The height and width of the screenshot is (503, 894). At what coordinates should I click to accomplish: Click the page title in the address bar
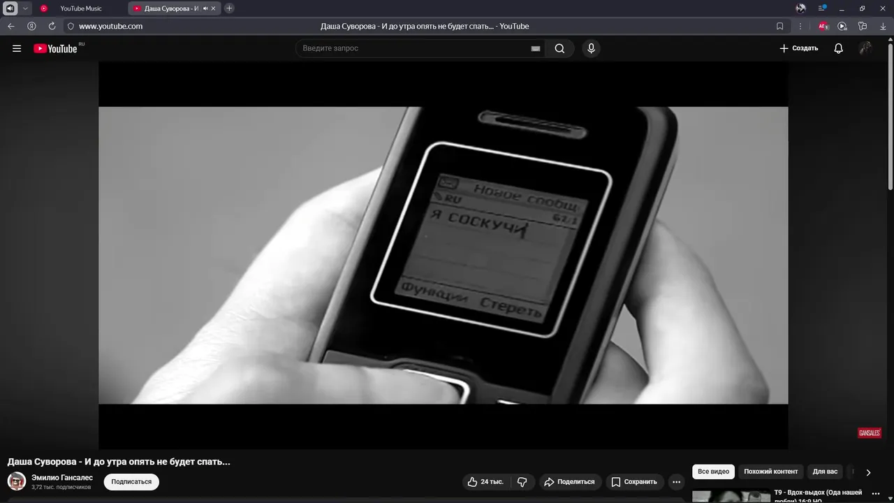[x=425, y=26]
